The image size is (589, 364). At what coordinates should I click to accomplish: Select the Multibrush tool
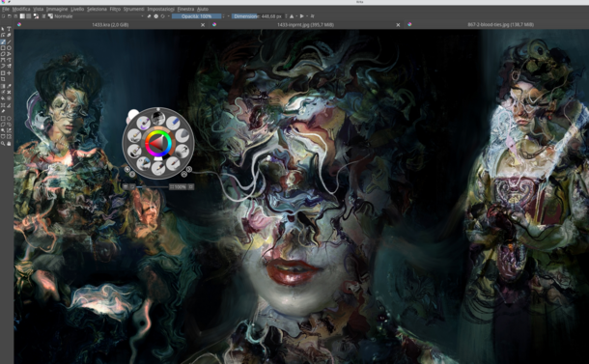(x=9, y=66)
